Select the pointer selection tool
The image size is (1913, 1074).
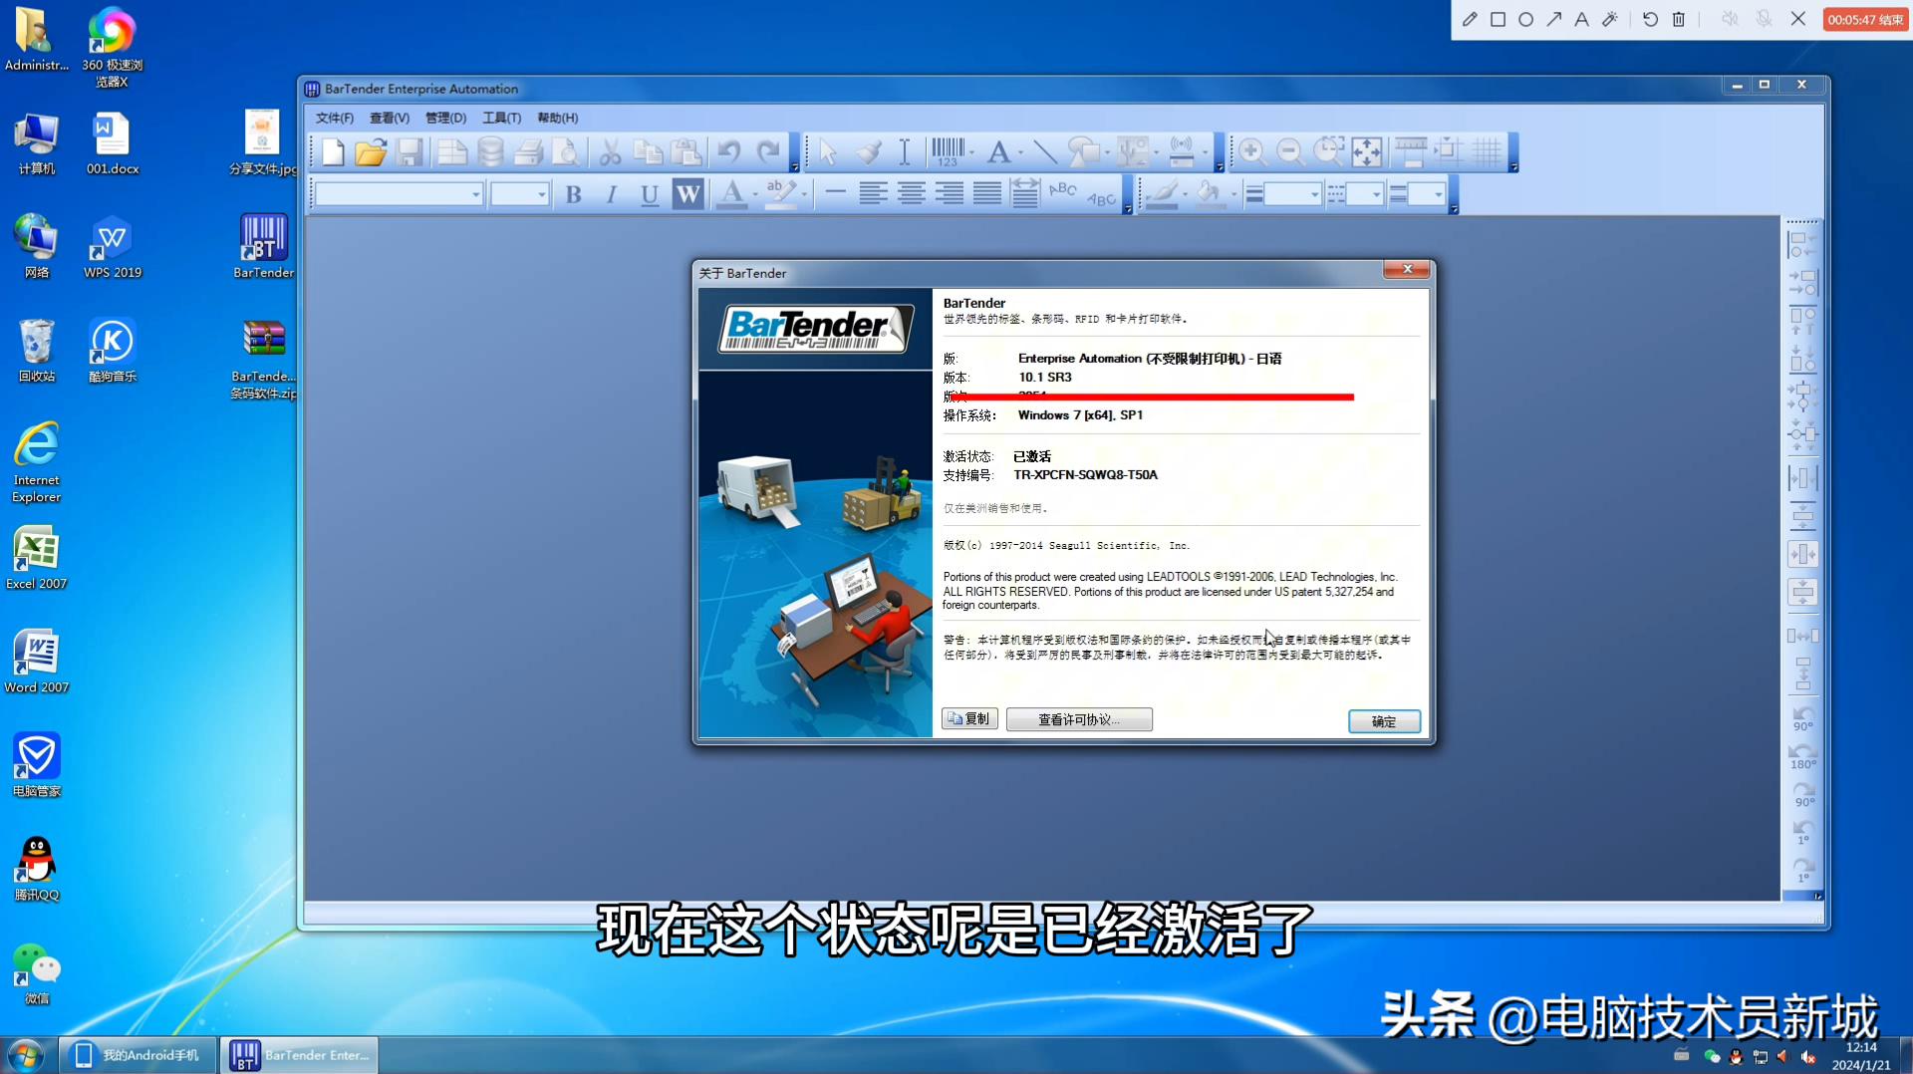coord(827,152)
